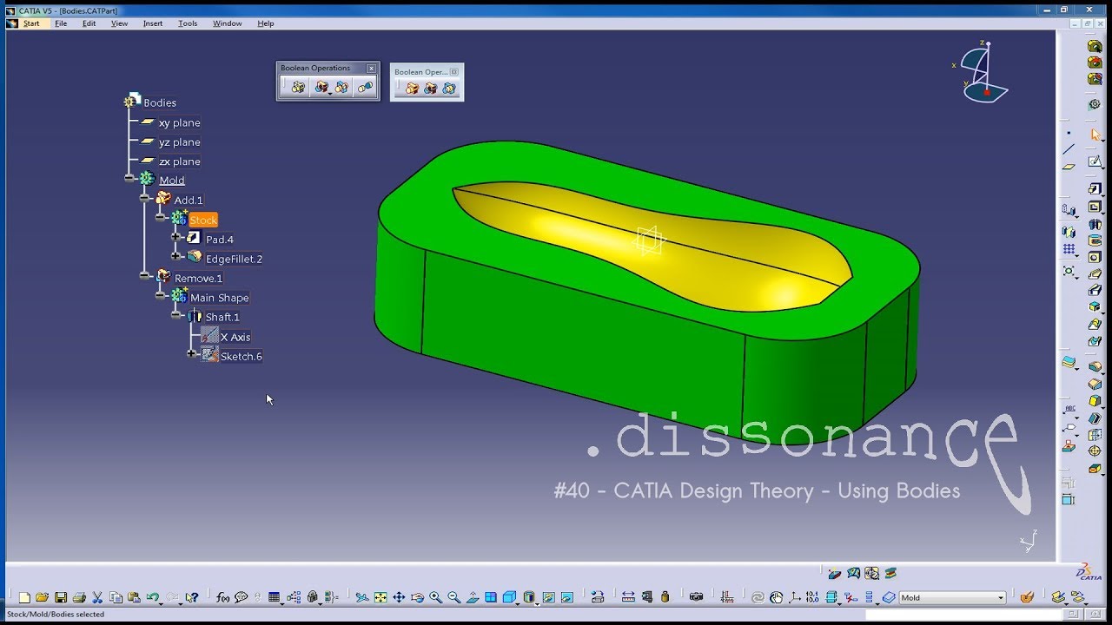Select the highlighted Stock body
This screenshot has width=1112, height=625.
pos(203,220)
